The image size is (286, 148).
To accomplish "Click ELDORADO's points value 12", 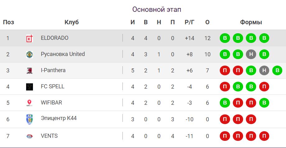I will [207, 38].
